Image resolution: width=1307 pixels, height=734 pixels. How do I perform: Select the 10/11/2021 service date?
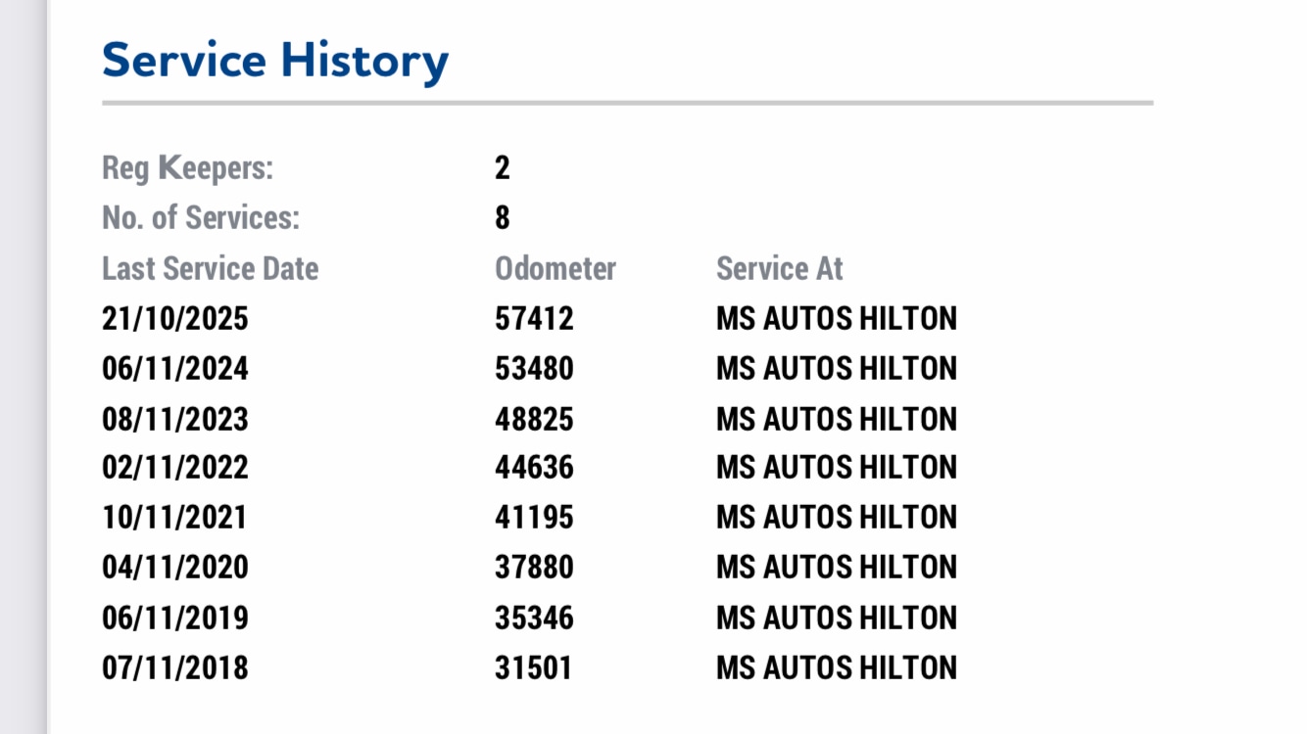pyautogui.click(x=174, y=518)
